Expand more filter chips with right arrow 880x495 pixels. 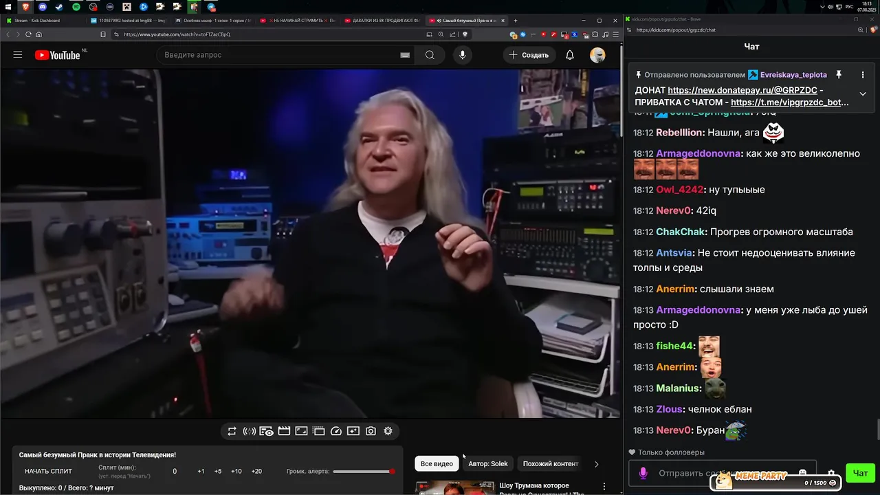(596, 464)
